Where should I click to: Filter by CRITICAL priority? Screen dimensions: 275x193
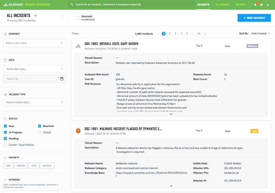[47, 166]
